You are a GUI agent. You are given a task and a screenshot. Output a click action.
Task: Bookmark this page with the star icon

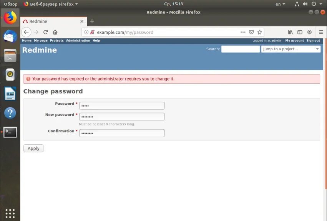tap(260, 32)
